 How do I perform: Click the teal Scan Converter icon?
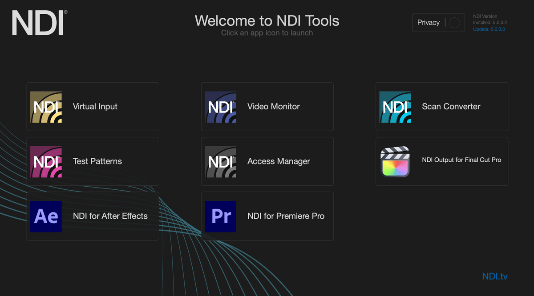(395, 107)
